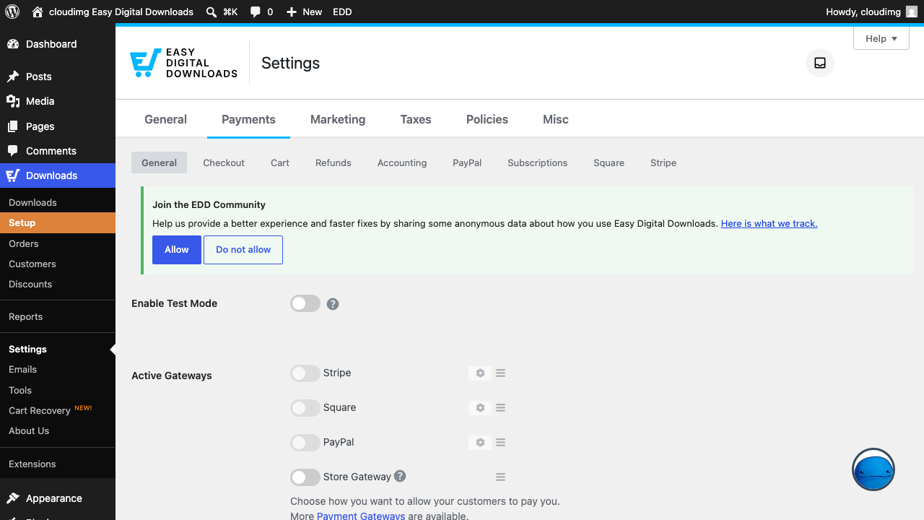The width and height of the screenshot is (924, 520).
Task: Enable the Store Gateway toggle
Action: pyautogui.click(x=305, y=477)
